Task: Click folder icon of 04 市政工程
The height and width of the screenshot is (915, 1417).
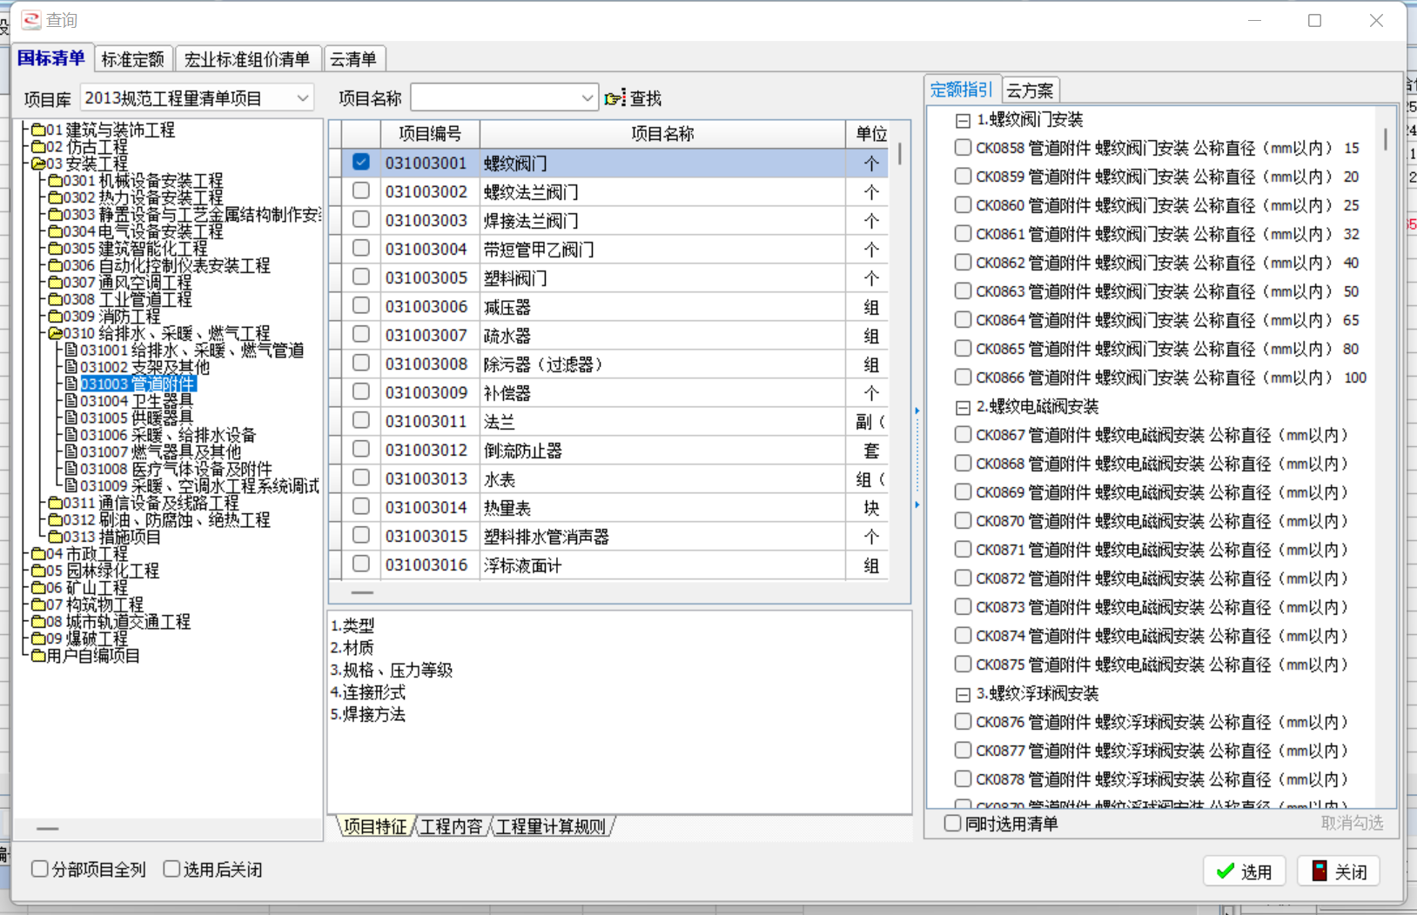Action: [37, 554]
